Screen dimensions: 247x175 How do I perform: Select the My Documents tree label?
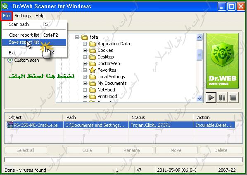coord(112,83)
